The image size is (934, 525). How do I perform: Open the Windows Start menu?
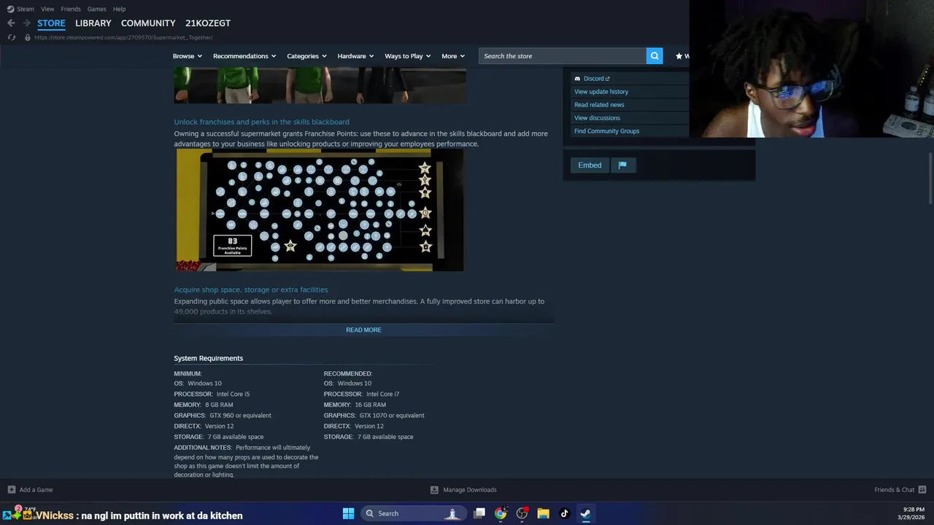(x=348, y=513)
